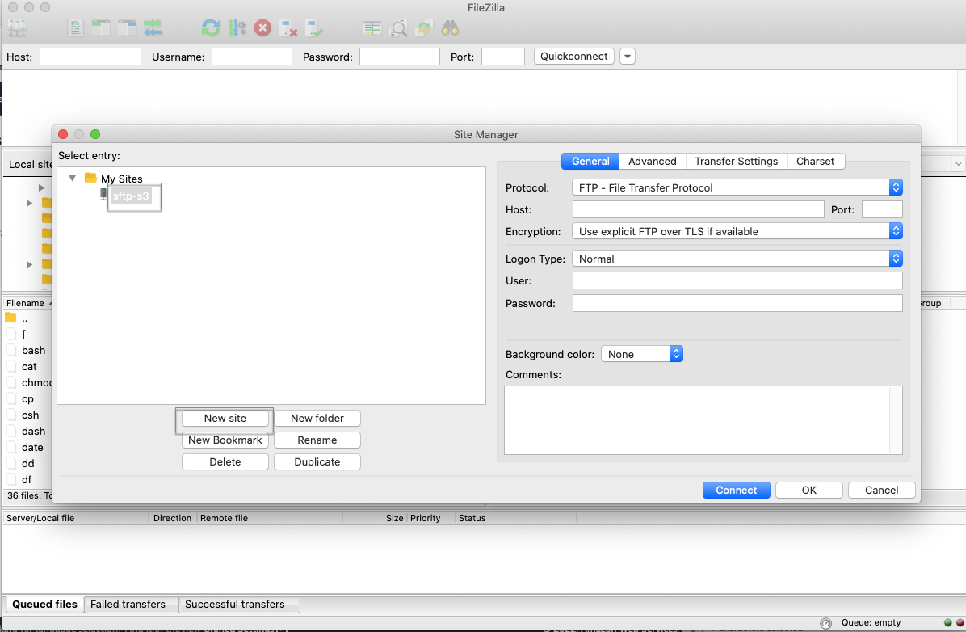The height and width of the screenshot is (632, 966).
Task: Switch to the Charset tab
Action: click(815, 161)
